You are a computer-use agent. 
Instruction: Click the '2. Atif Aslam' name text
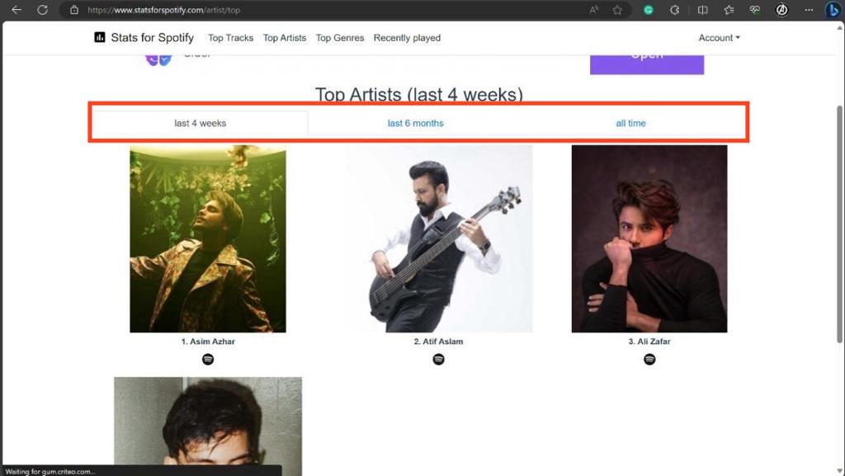point(439,342)
